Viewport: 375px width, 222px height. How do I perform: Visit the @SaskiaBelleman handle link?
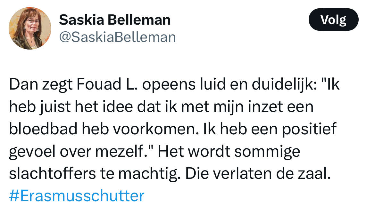coord(117,37)
